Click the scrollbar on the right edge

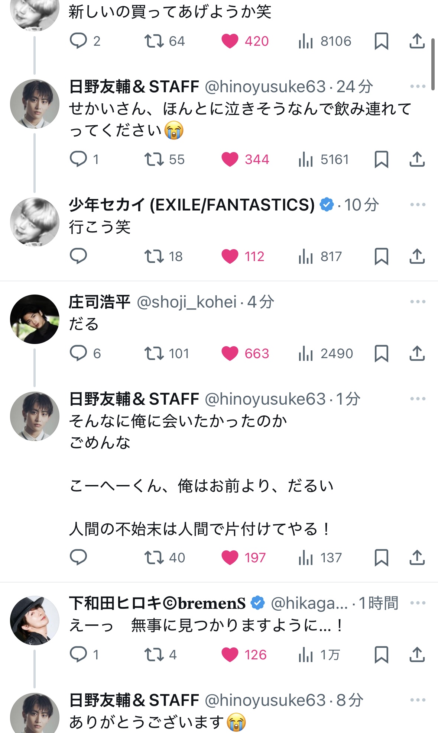(x=433, y=64)
